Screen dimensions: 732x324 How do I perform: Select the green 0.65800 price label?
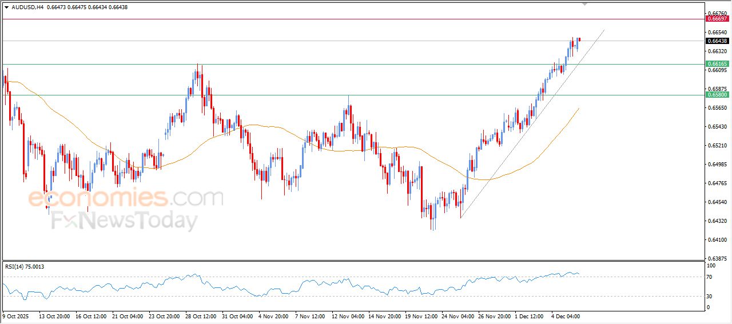point(717,95)
